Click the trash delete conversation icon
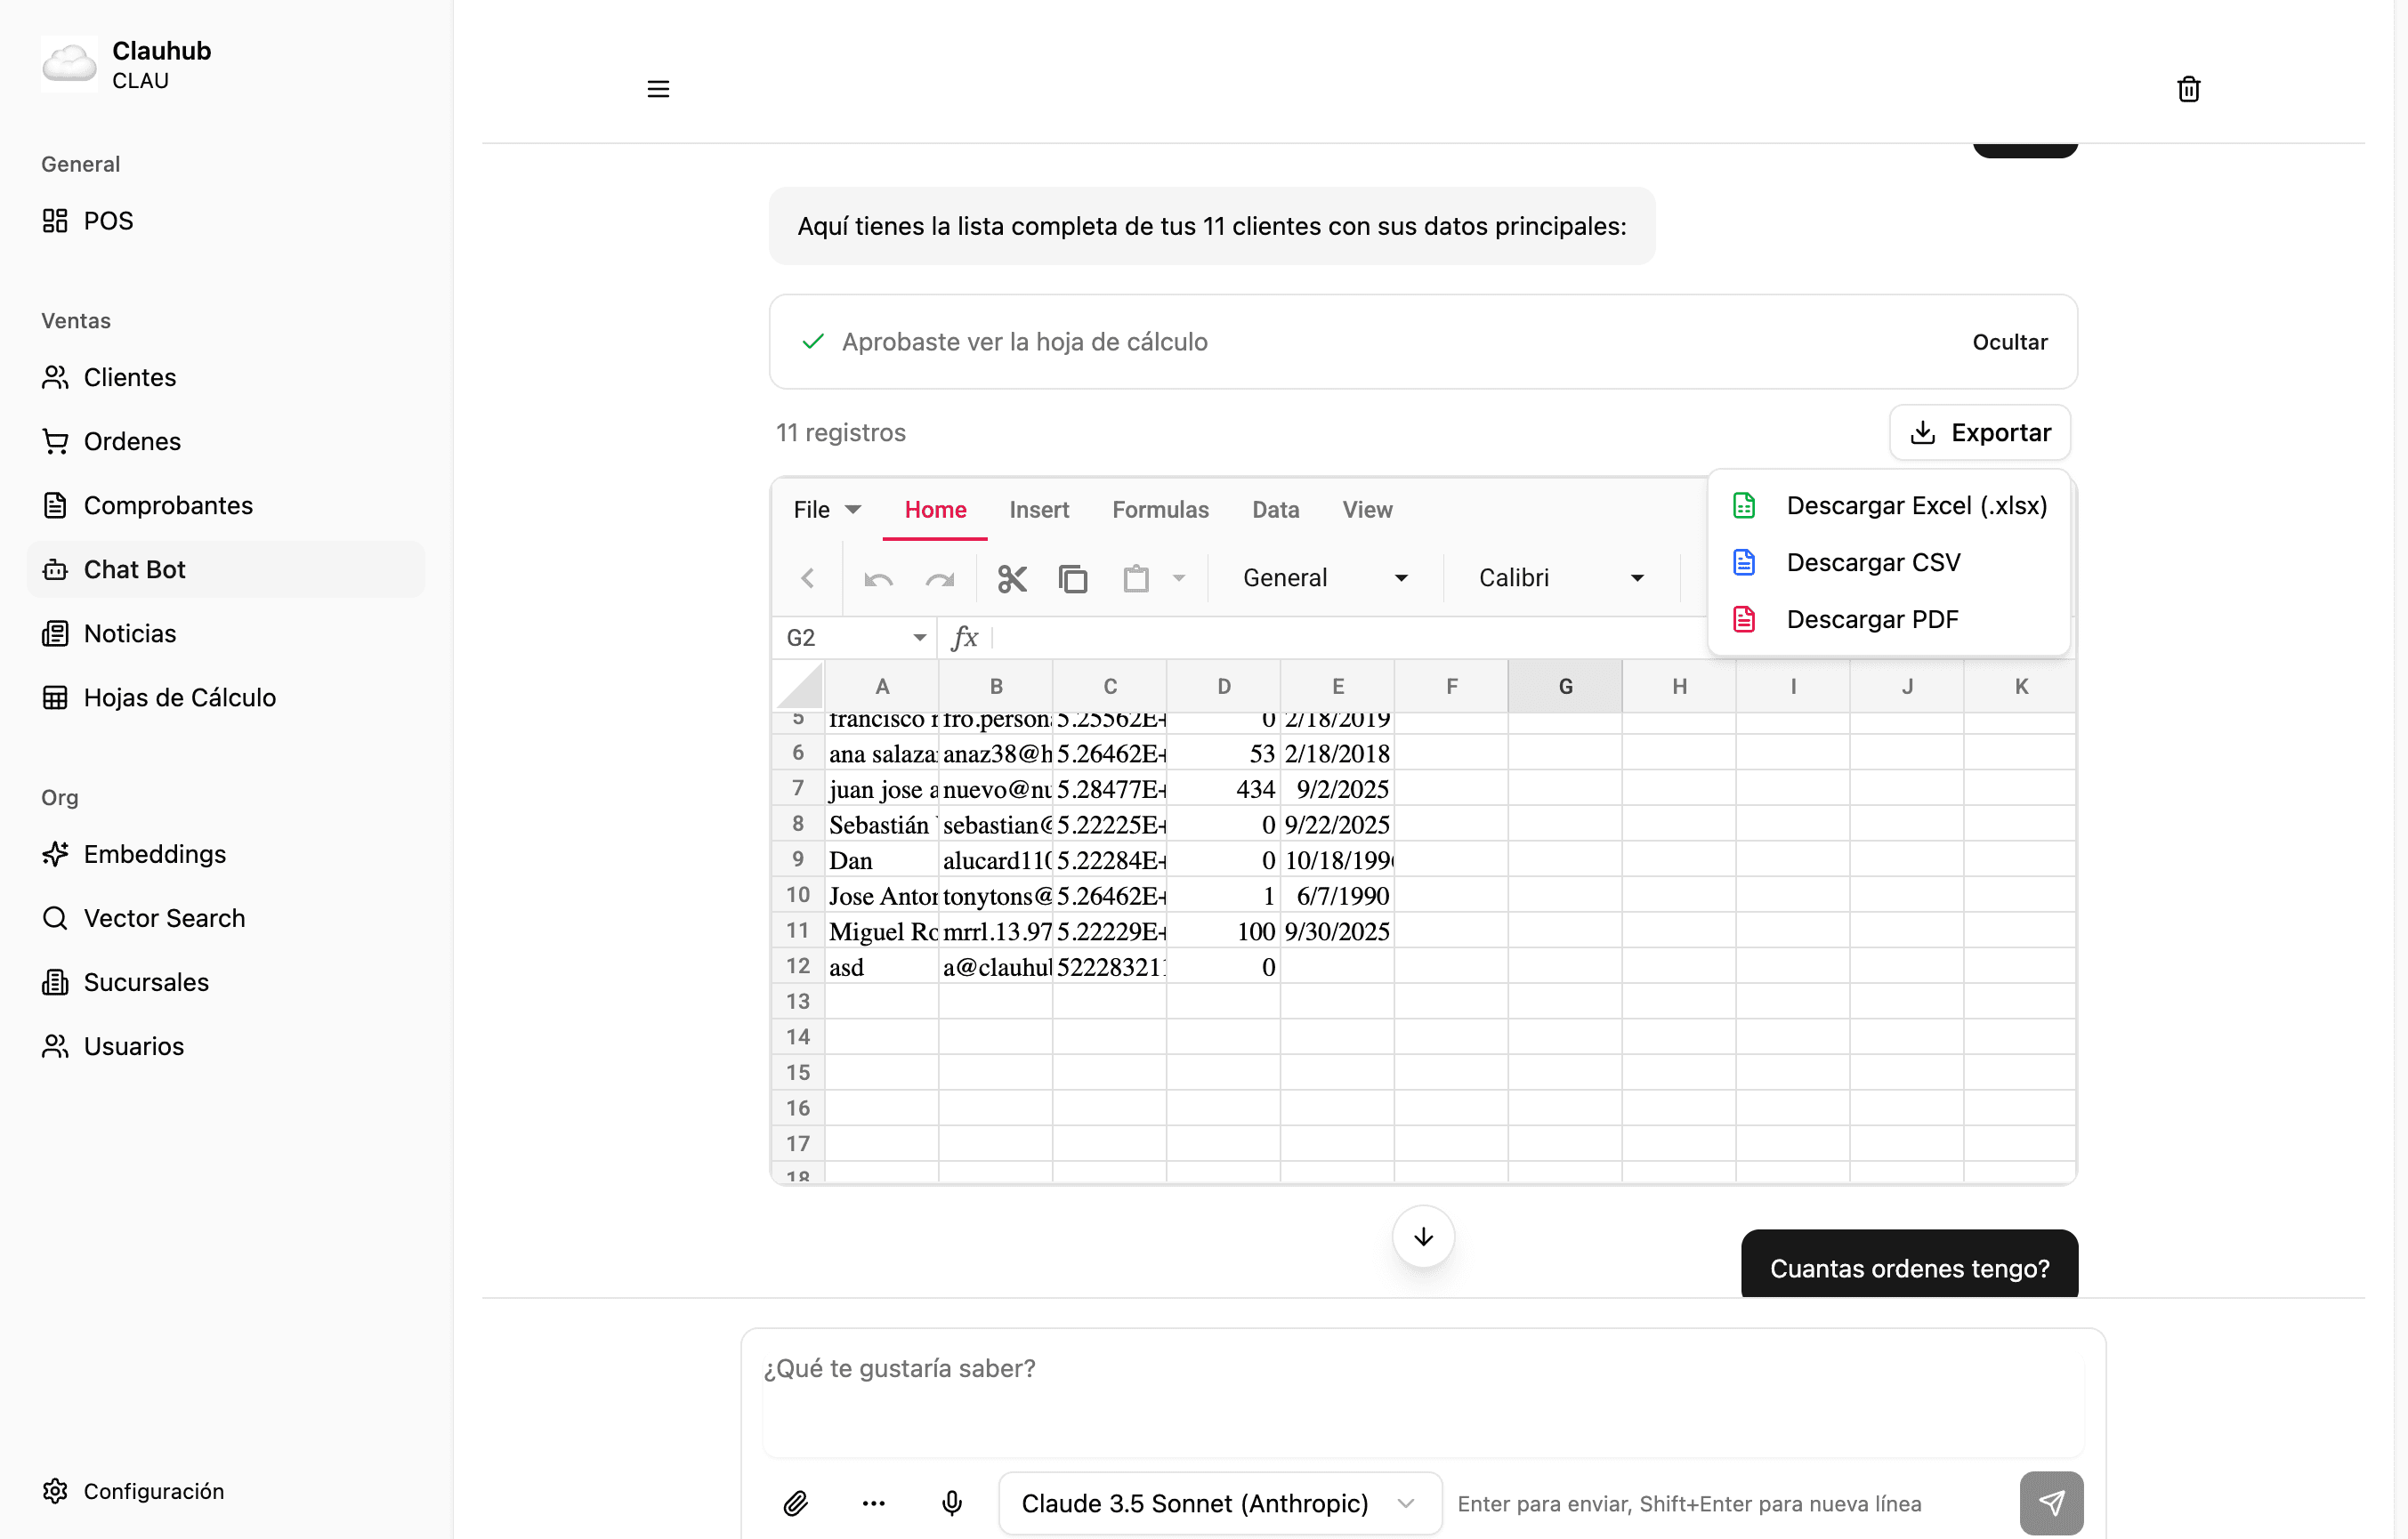Screen dimensions: 2408x1539 point(2188,89)
